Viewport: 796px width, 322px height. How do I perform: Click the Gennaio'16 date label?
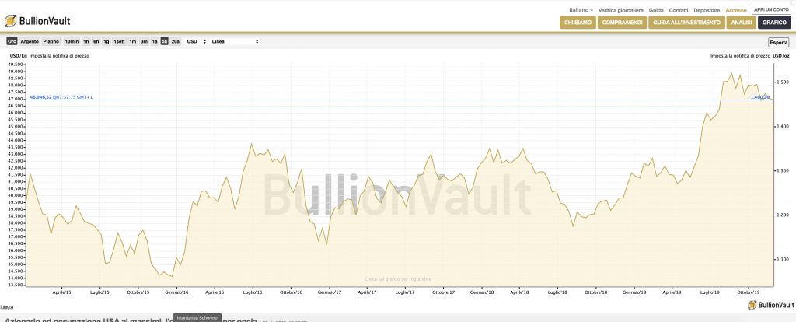pos(176,292)
